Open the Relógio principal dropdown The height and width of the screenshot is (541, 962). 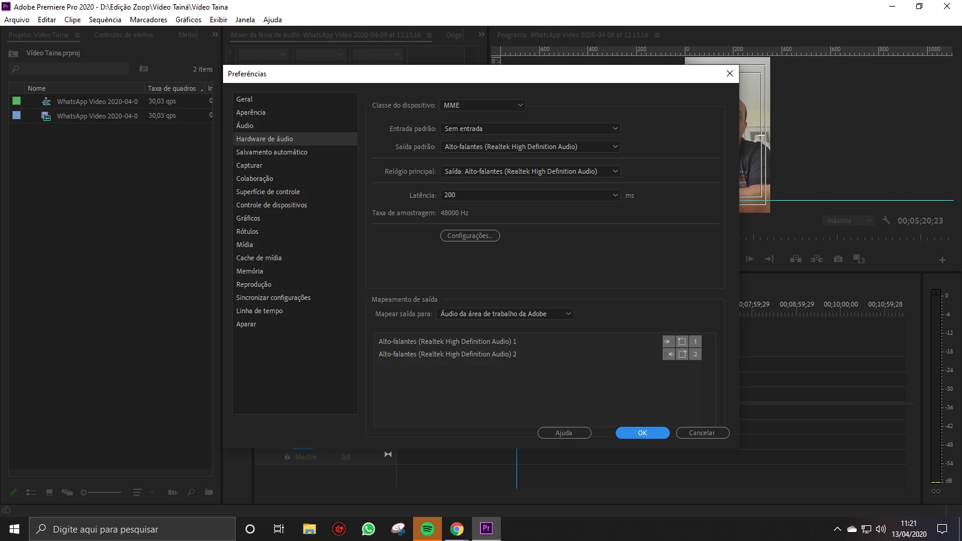(x=531, y=171)
